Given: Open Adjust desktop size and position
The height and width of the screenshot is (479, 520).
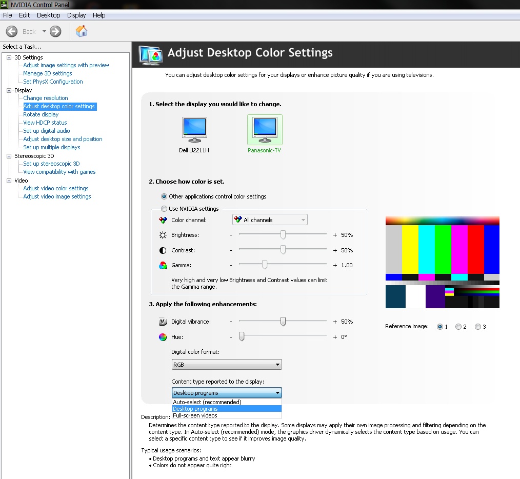Looking at the screenshot, I should coord(63,139).
